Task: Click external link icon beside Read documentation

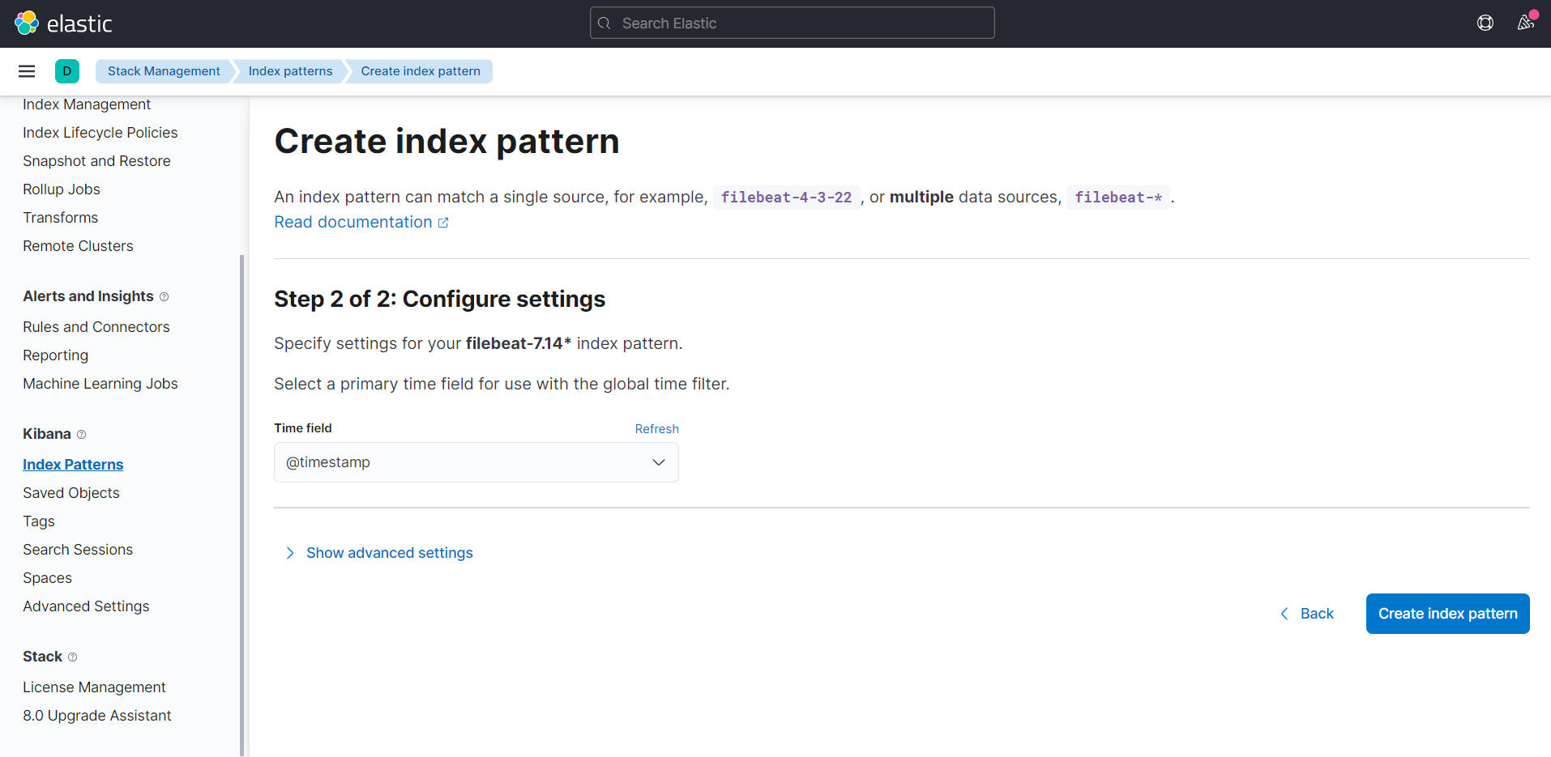Action: pyautogui.click(x=443, y=223)
